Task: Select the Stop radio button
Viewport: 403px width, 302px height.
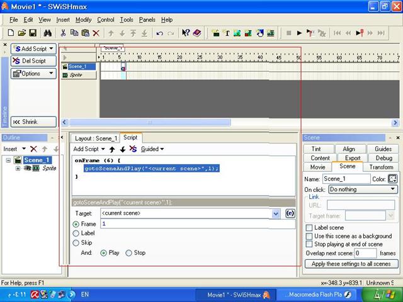Action: pos(129,253)
